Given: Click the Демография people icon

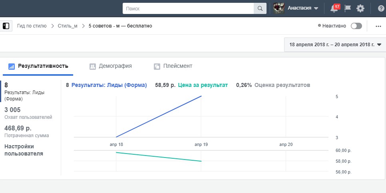Looking at the screenshot, I should tap(93, 66).
